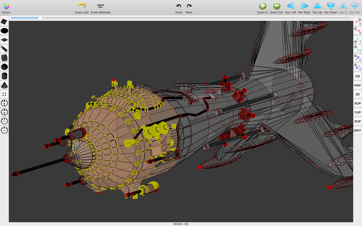Image resolution: width=362 pixels, height=226 pixels.
Task: Move target along Z blue down-left arrow
Action: [x=357, y=67]
